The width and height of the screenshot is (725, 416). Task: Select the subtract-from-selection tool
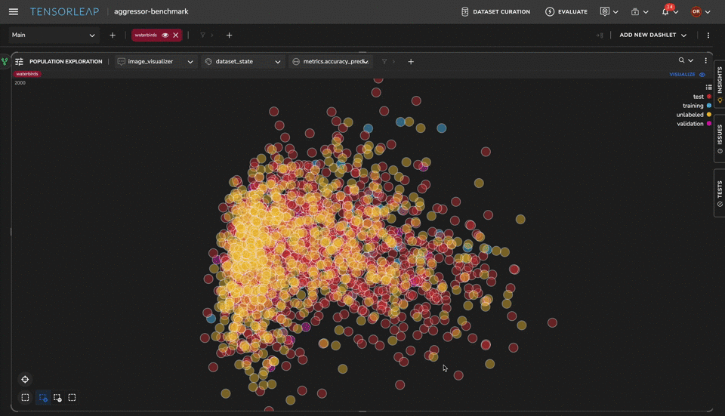pyautogui.click(x=57, y=398)
